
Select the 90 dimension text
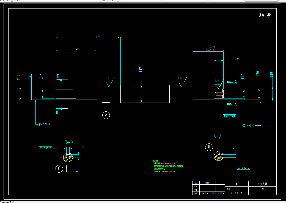(77, 49)
